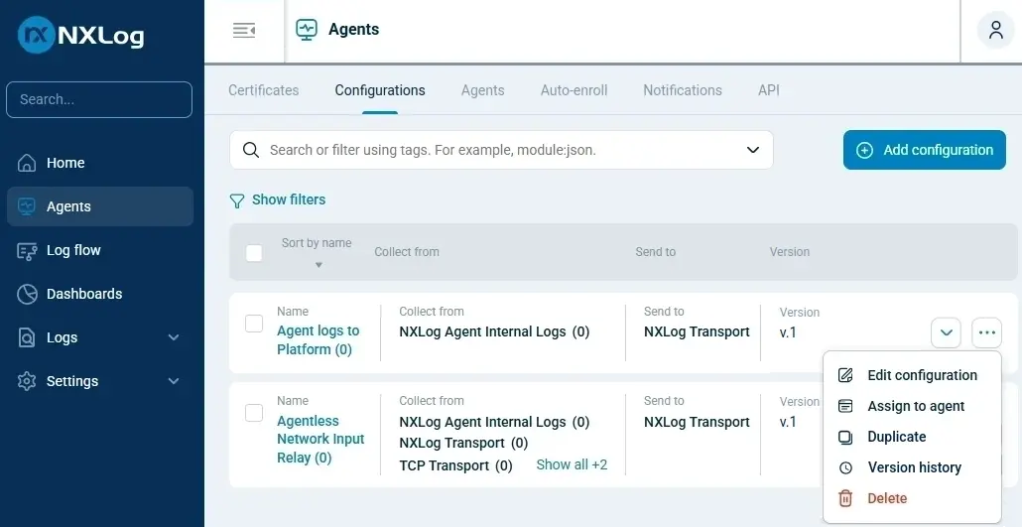Click the Agents monitor icon in header
Image resolution: width=1022 pixels, height=527 pixels.
tap(307, 30)
